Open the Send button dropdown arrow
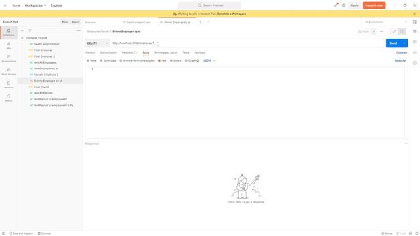 point(404,43)
